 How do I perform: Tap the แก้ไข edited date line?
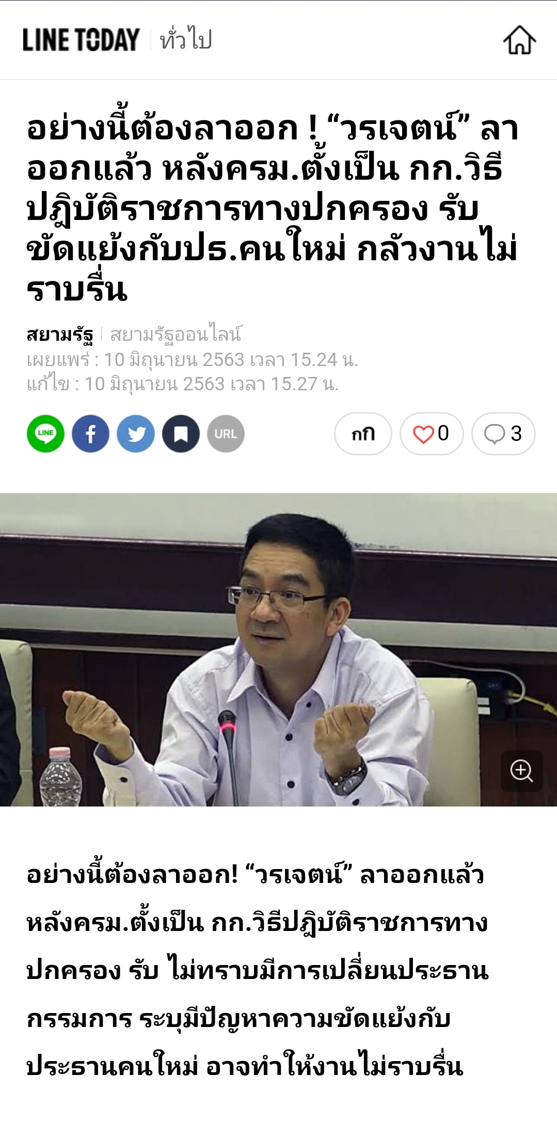click(183, 384)
